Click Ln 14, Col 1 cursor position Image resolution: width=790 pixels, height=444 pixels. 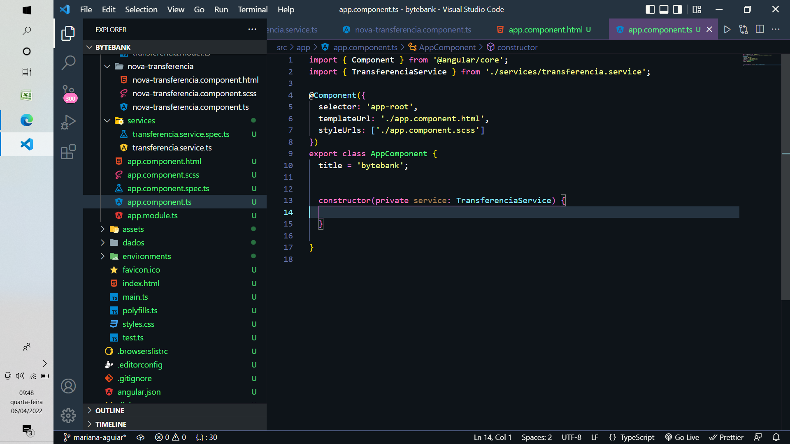click(x=493, y=437)
